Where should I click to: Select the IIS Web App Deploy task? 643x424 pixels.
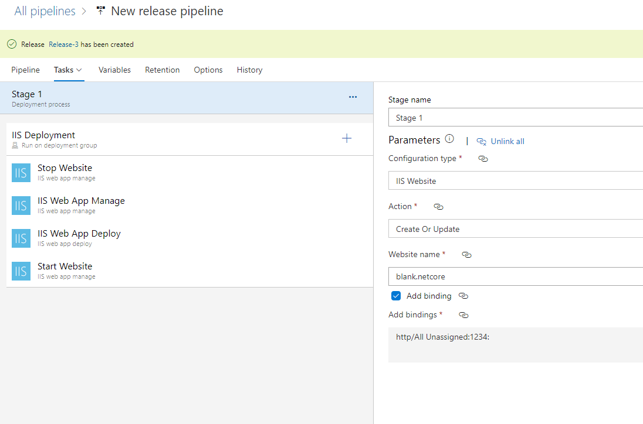click(79, 237)
